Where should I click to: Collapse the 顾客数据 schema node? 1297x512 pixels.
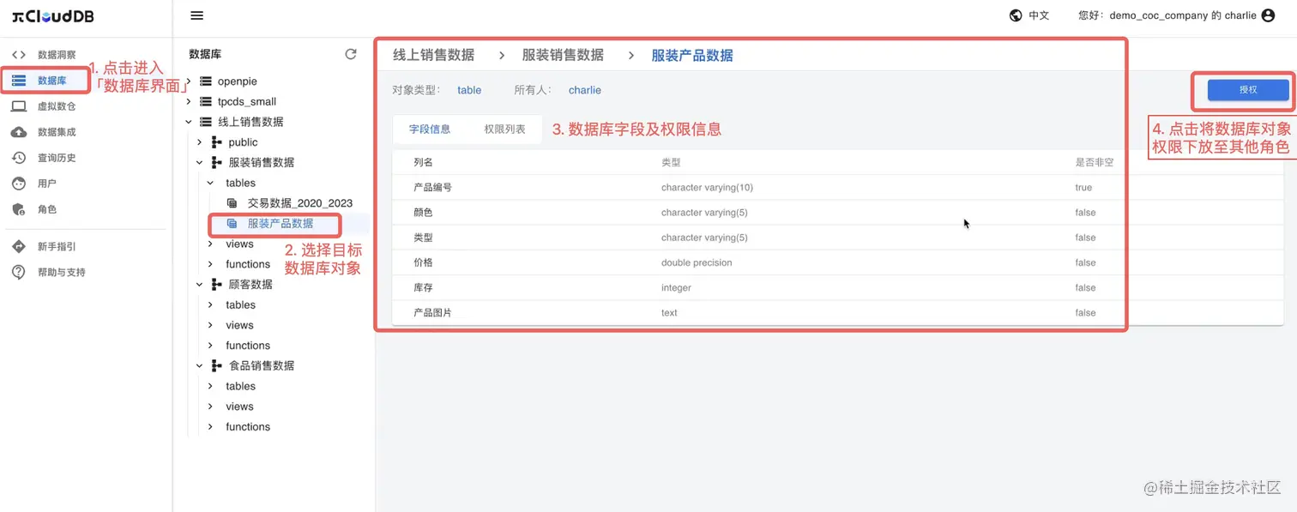(x=200, y=285)
